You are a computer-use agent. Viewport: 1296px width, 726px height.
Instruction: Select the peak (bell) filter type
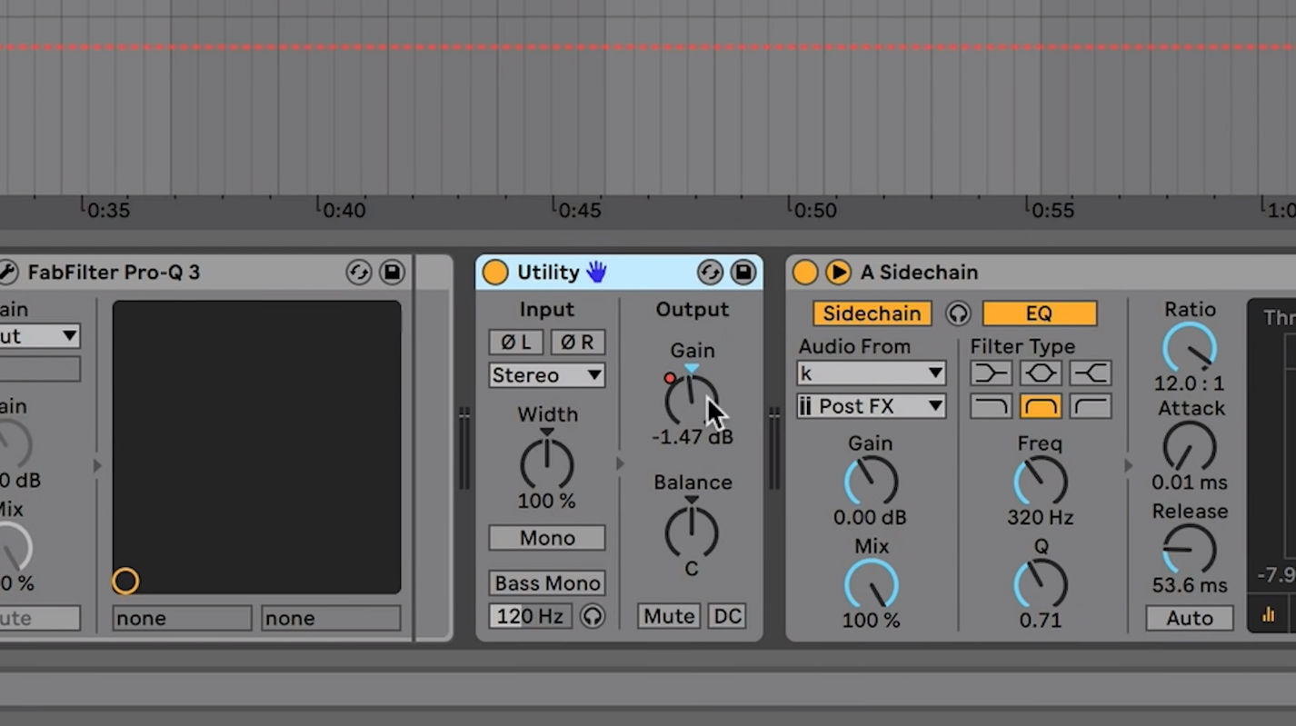[x=1040, y=373]
